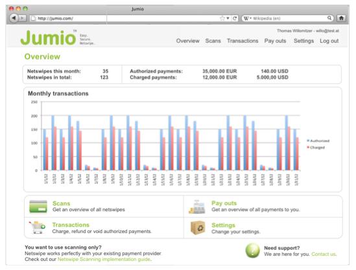Click the browser home button

[341, 18]
